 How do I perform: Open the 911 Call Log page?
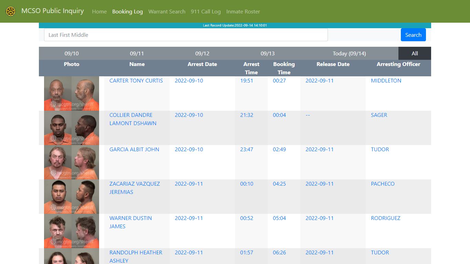(206, 11)
